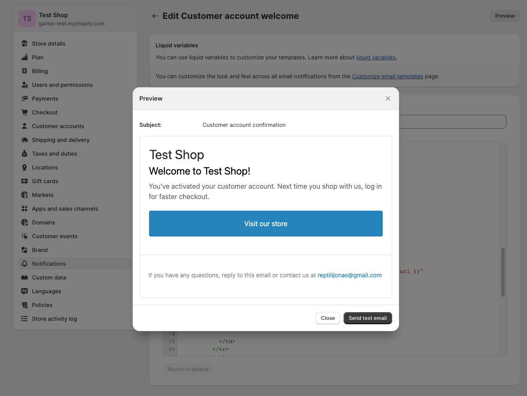This screenshot has width=527, height=396.
Task: Open reptilijonas@gmail.com email link
Action: pos(350,275)
